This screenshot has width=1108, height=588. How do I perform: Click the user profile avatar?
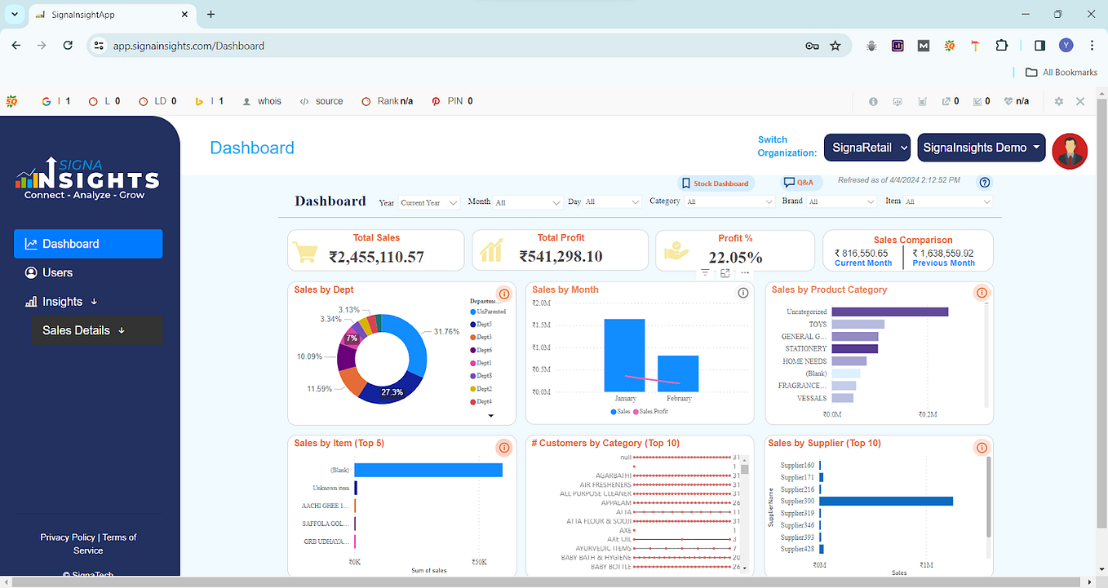(x=1070, y=151)
